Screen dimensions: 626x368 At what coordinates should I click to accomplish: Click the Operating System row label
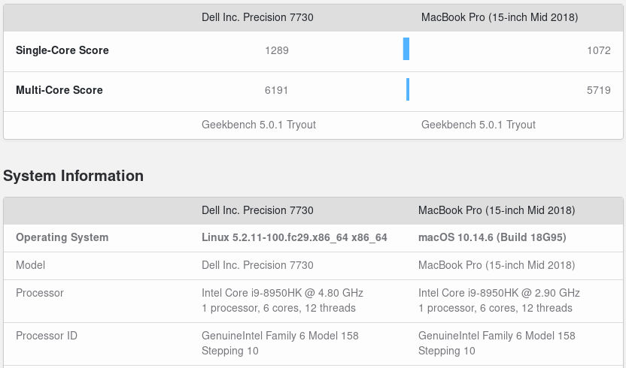(62, 237)
